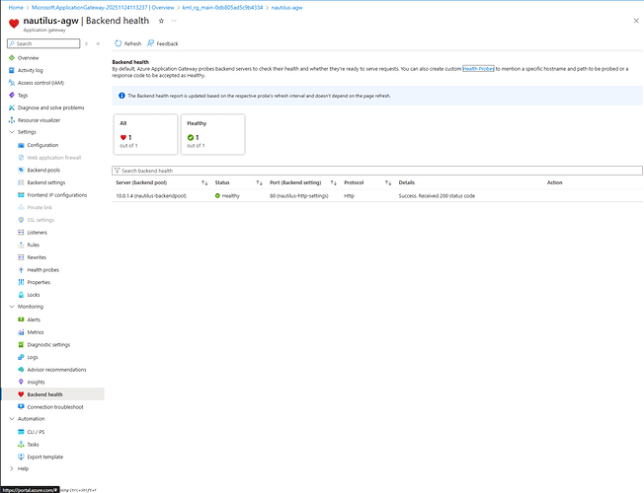The width and height of the screenshot is (644, 493).
Task: Click 'Success. Received 200 status code' details
Action: pos(437,196)
